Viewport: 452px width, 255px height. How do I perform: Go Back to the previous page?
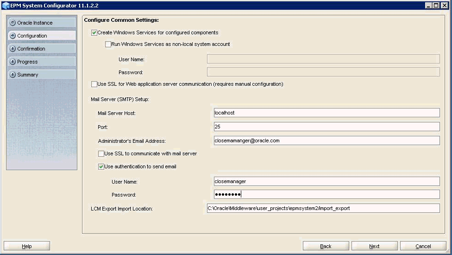326,246
